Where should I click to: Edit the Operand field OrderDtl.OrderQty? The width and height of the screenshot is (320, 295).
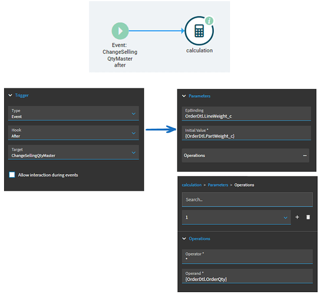[x=247, y=276]
